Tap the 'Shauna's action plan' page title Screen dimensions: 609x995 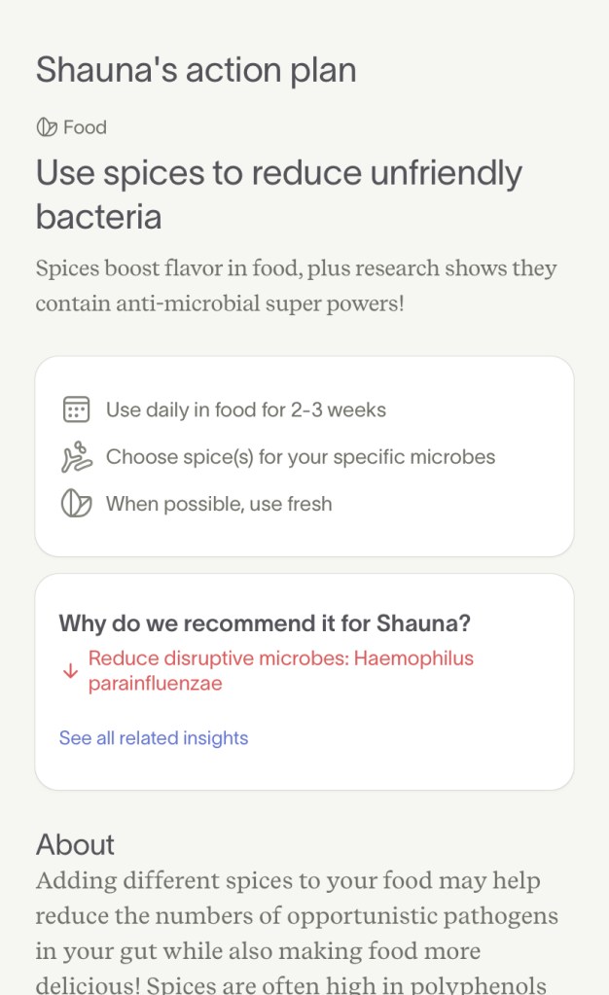point(196,70)
